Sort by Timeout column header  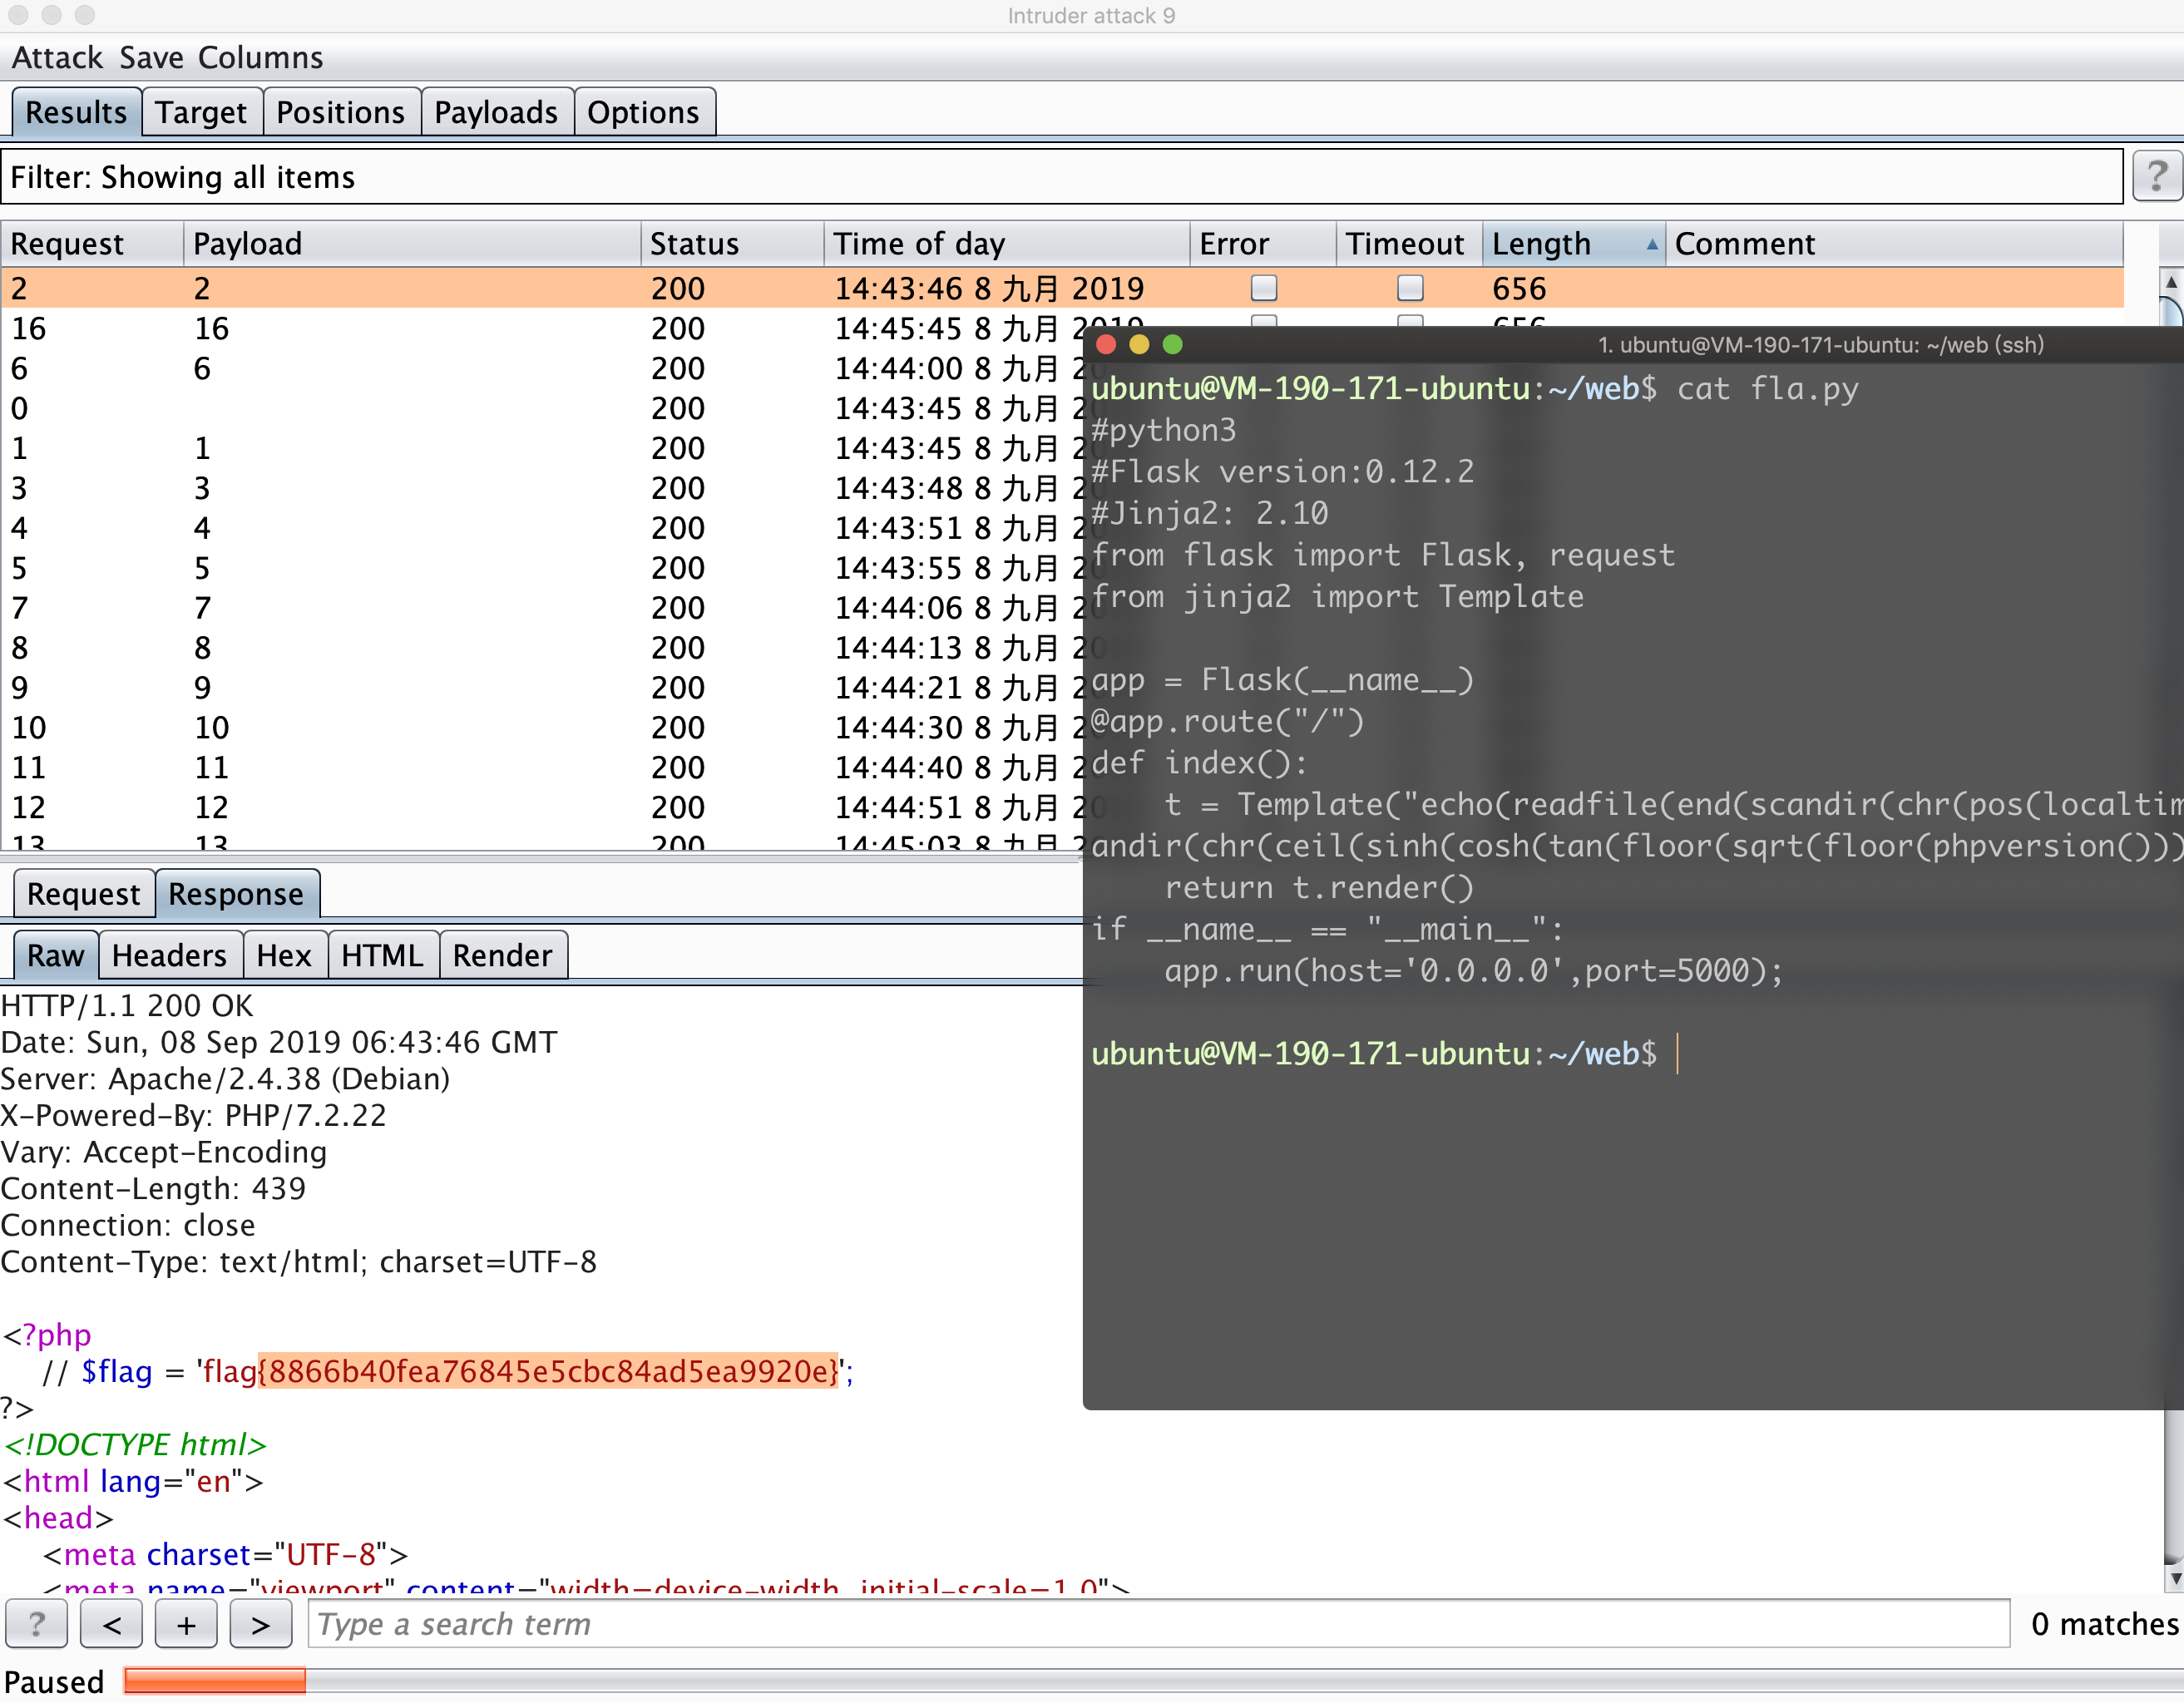tap(1409, 244)
